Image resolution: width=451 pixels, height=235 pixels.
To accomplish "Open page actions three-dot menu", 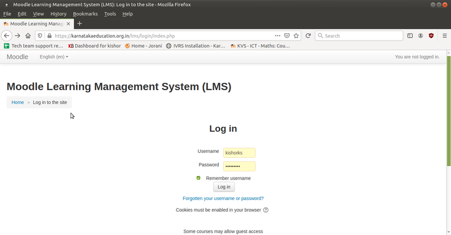I will click(277, 36).
